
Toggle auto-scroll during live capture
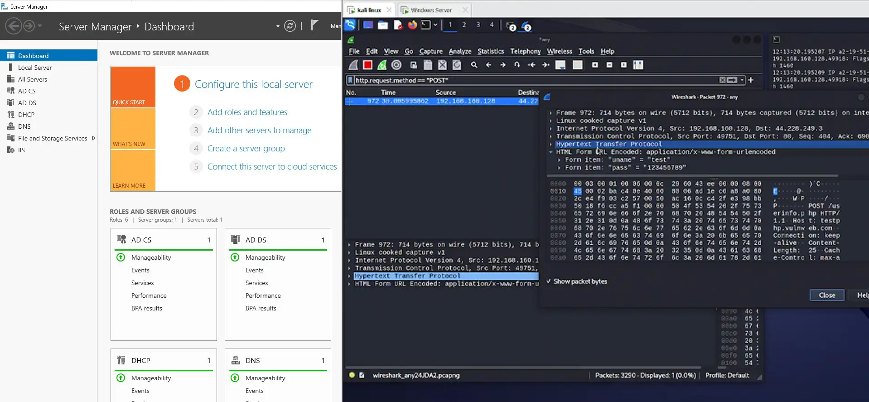click(x=560, y=65)
